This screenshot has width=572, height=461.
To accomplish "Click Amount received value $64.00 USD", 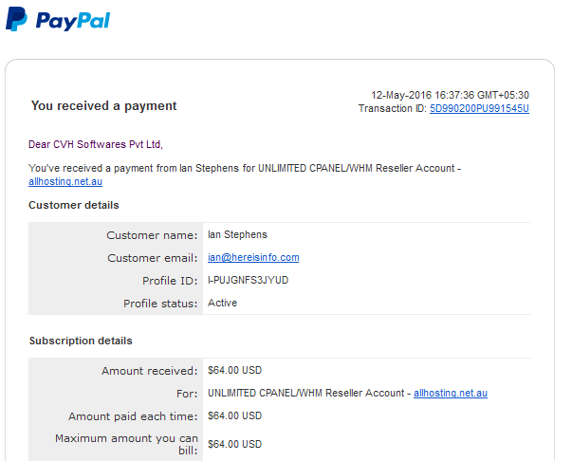I will point(234,370).
